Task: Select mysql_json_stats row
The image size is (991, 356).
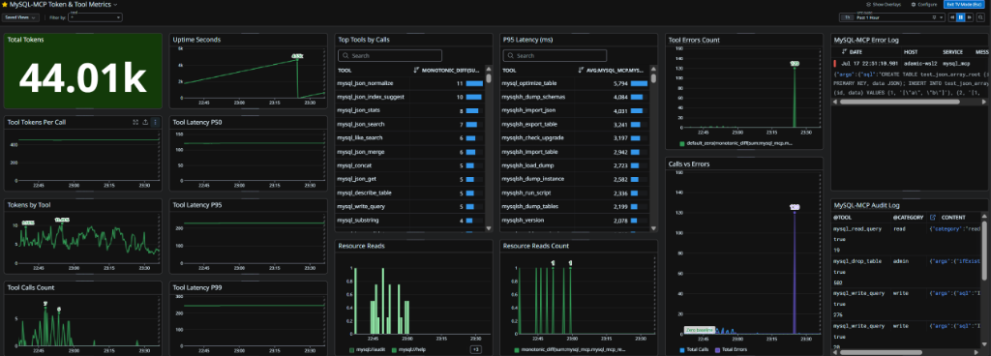Action: pyautogui.click(x=409, y=110)
